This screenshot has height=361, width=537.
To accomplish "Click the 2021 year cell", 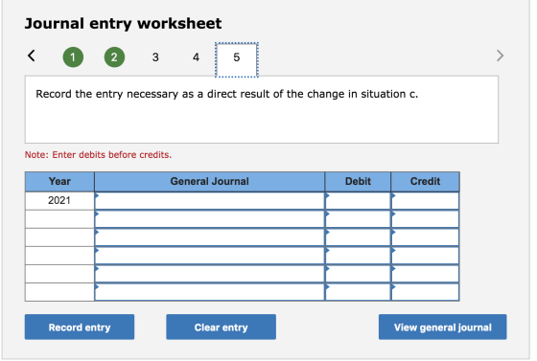I will coord(59,201).
